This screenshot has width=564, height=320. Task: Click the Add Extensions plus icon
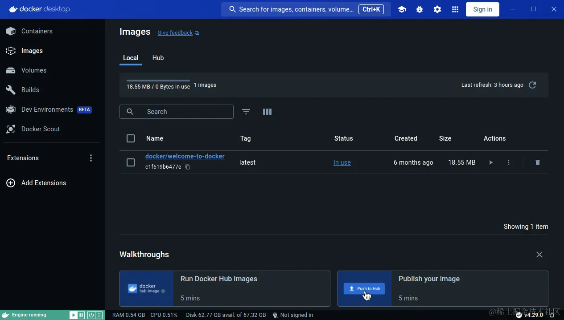click(11, 183)
